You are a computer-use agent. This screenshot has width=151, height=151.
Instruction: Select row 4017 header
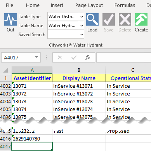point(6,146)
